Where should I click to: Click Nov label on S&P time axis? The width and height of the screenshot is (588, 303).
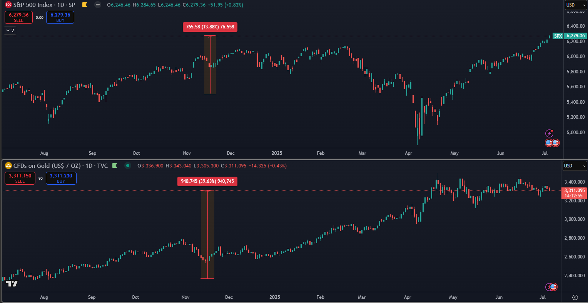(x=187, y=153)
